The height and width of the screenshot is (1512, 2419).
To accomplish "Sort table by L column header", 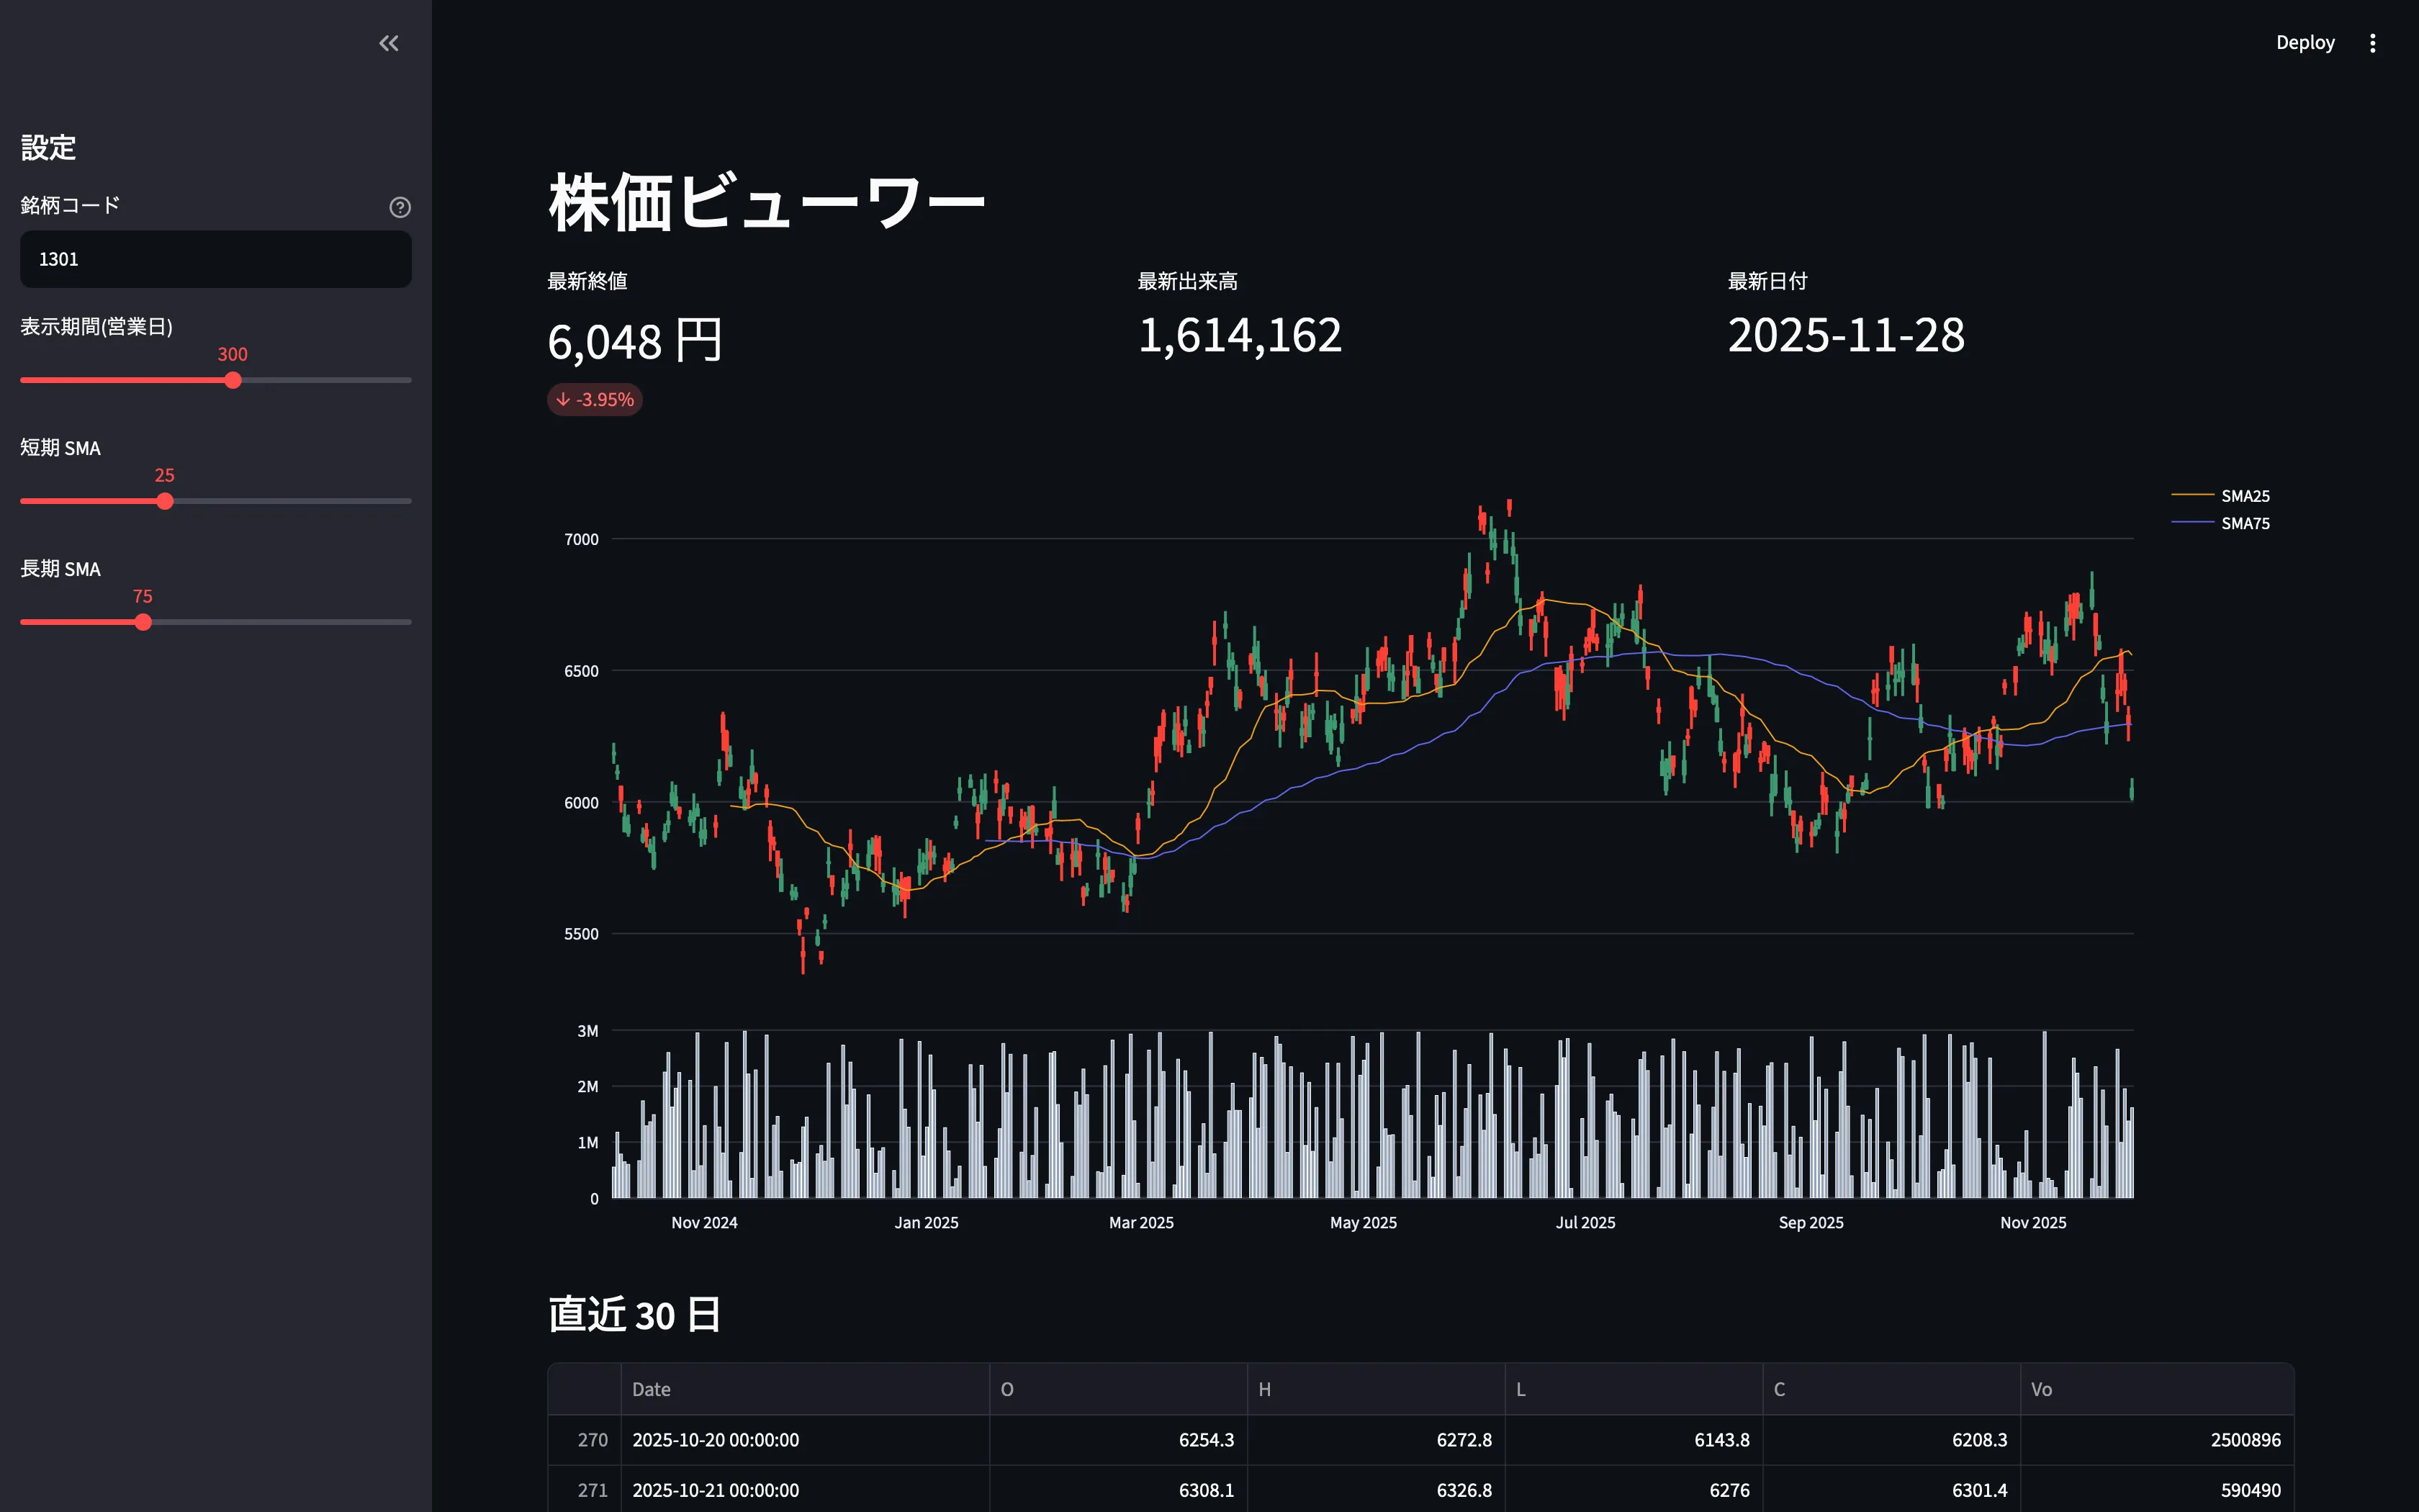I will point(1634,1389).
